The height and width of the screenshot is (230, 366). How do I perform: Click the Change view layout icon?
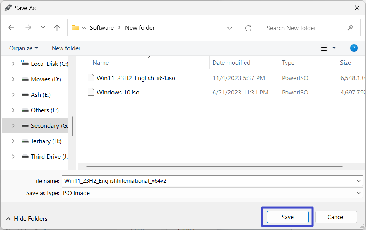(324, 48)
